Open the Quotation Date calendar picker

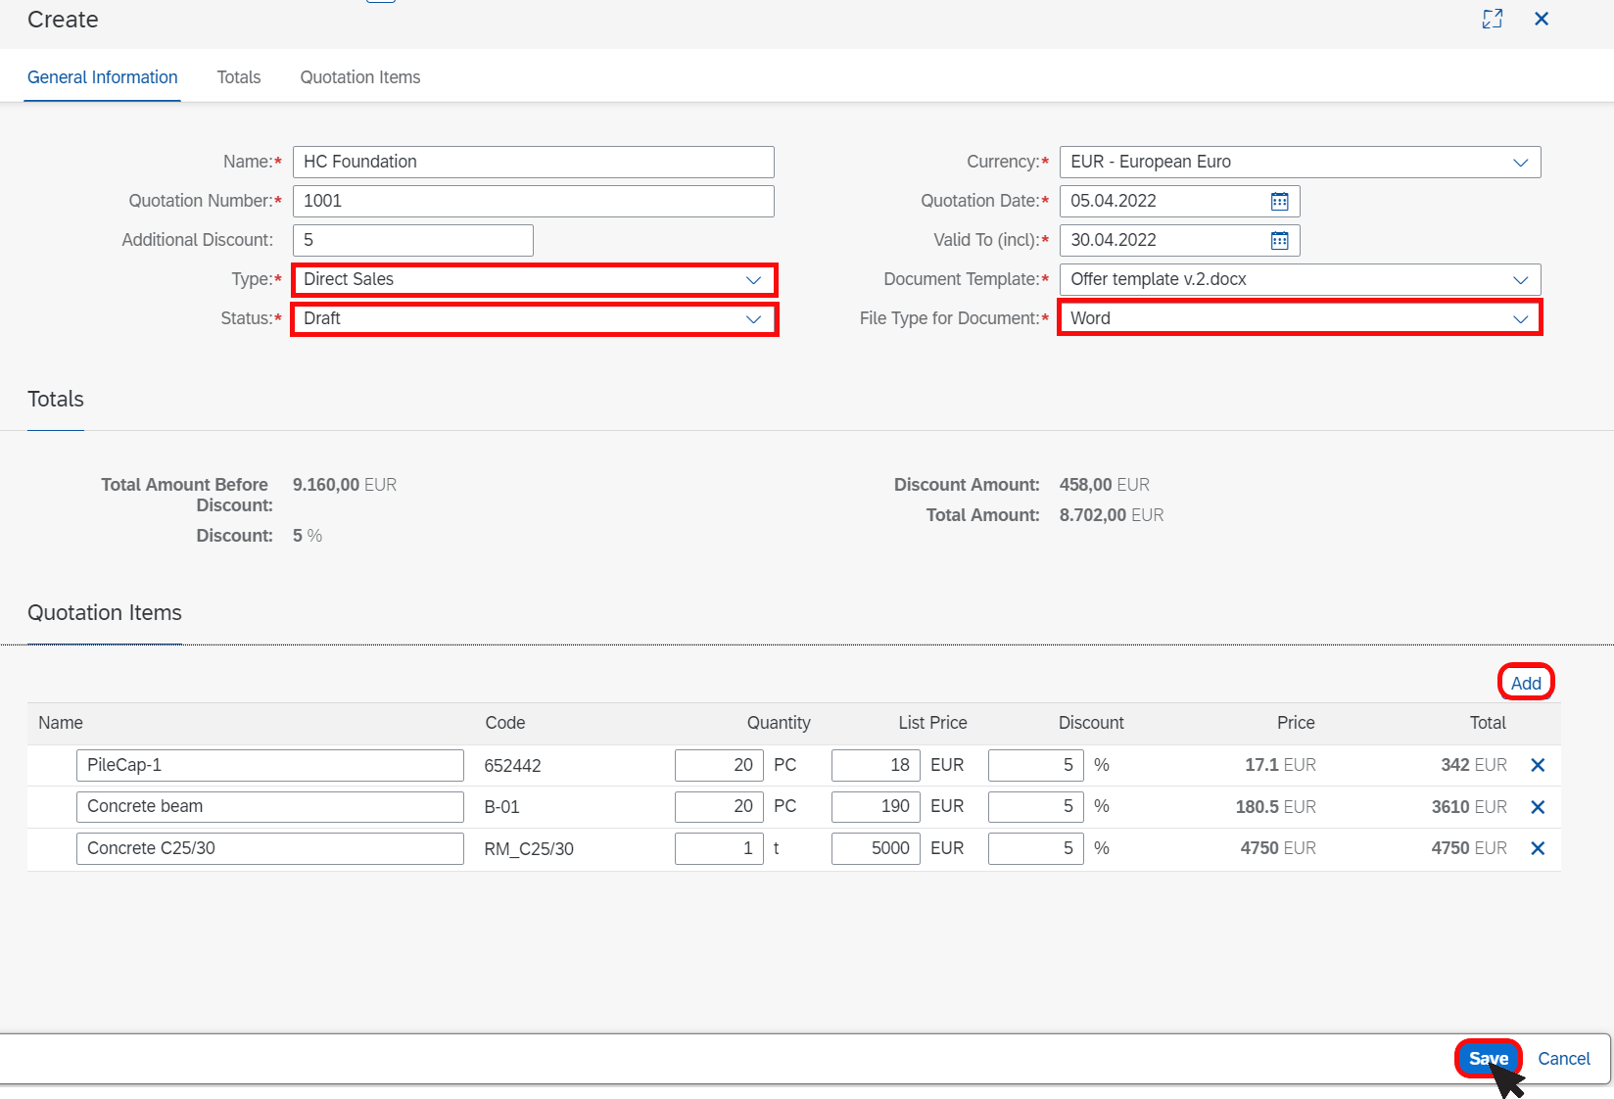coord(1279,201)
